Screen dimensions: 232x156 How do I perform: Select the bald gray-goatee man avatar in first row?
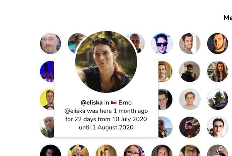[50, 43]
